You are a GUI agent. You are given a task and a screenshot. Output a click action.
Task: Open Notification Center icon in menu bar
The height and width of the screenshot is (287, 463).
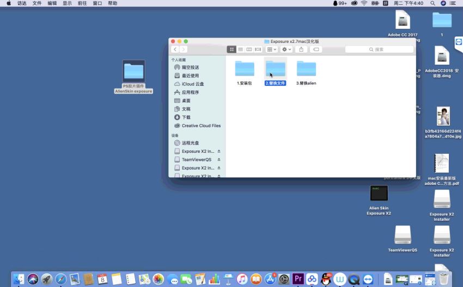point(453,3)
